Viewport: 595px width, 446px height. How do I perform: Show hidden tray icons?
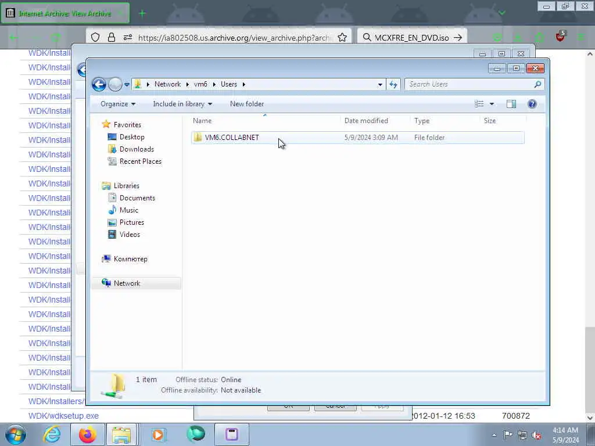click(x=494, y=436)
